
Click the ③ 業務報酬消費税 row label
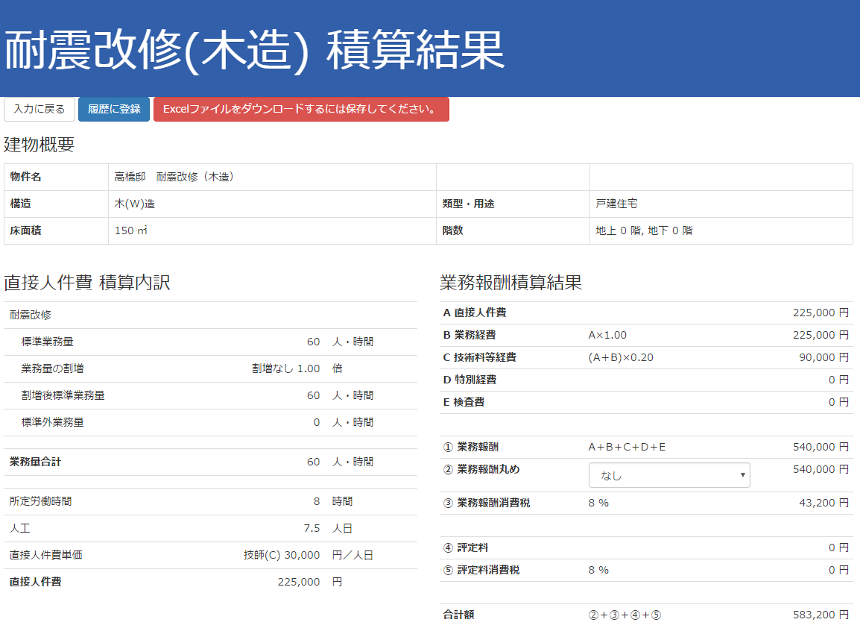point(487,503)
